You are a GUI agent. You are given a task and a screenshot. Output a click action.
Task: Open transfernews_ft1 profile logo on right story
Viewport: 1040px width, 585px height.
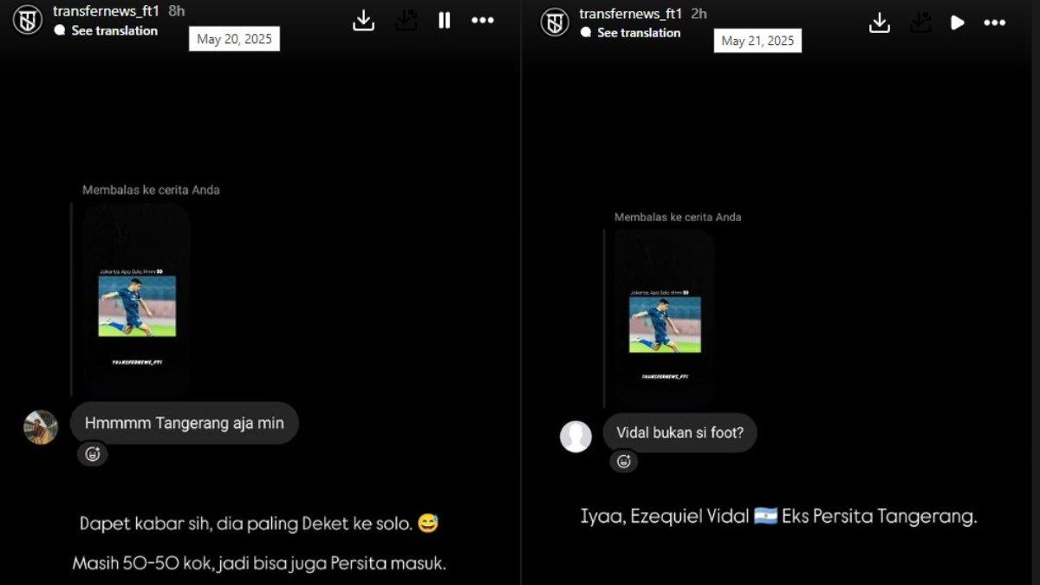click(555, 22)
